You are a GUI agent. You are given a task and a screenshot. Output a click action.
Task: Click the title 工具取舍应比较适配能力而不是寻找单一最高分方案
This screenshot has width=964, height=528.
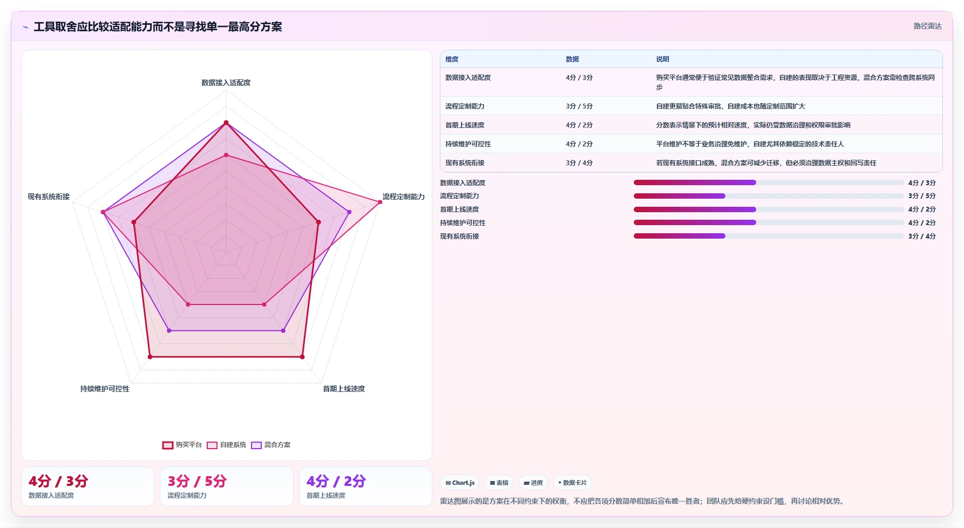pyautogui.click(x=158, y=26)
